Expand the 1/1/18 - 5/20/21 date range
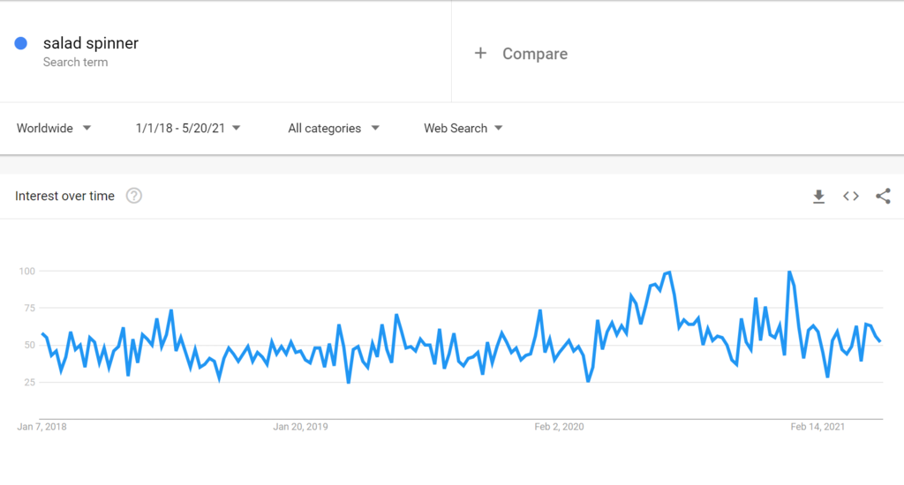The image size is (904, 485). tap(188, 129)
